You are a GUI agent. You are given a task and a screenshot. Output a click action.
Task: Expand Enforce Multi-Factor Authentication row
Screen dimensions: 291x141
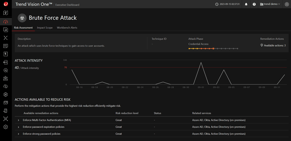click(x=19, y=120)
